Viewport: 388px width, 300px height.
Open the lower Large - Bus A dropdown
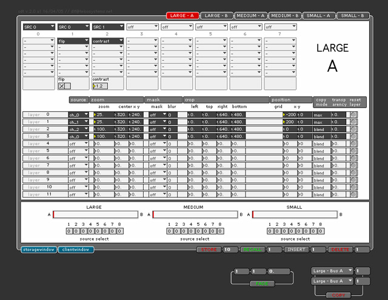coord(332,281)
